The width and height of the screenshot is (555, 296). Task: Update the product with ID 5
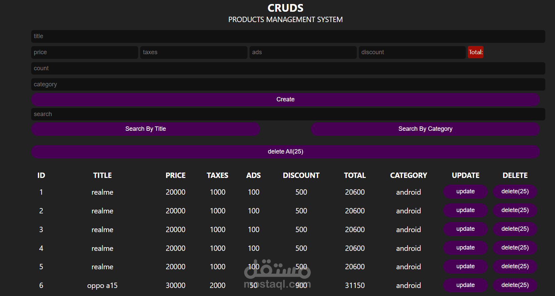[x=465, y=266]
